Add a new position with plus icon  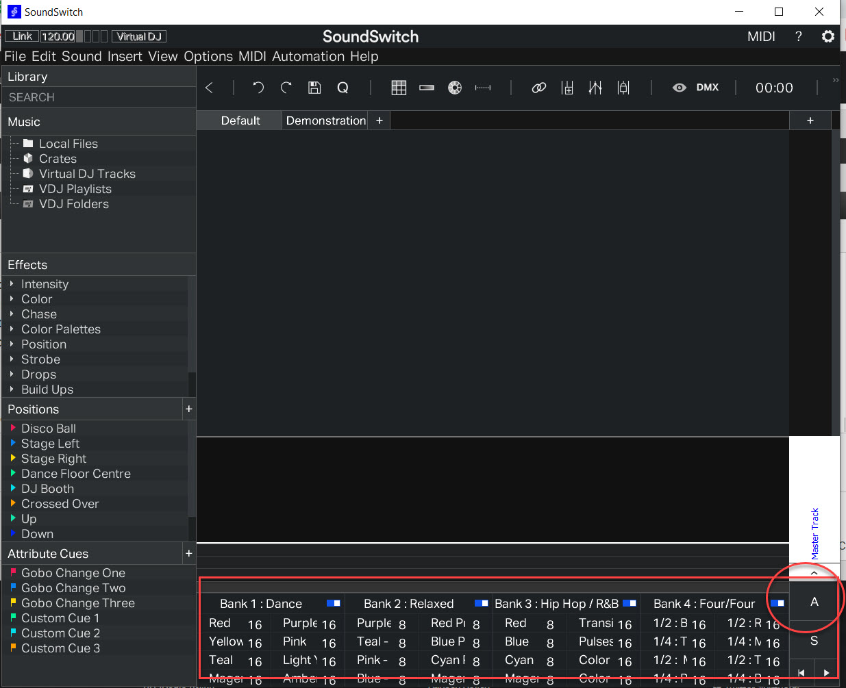tap(189, 409)
